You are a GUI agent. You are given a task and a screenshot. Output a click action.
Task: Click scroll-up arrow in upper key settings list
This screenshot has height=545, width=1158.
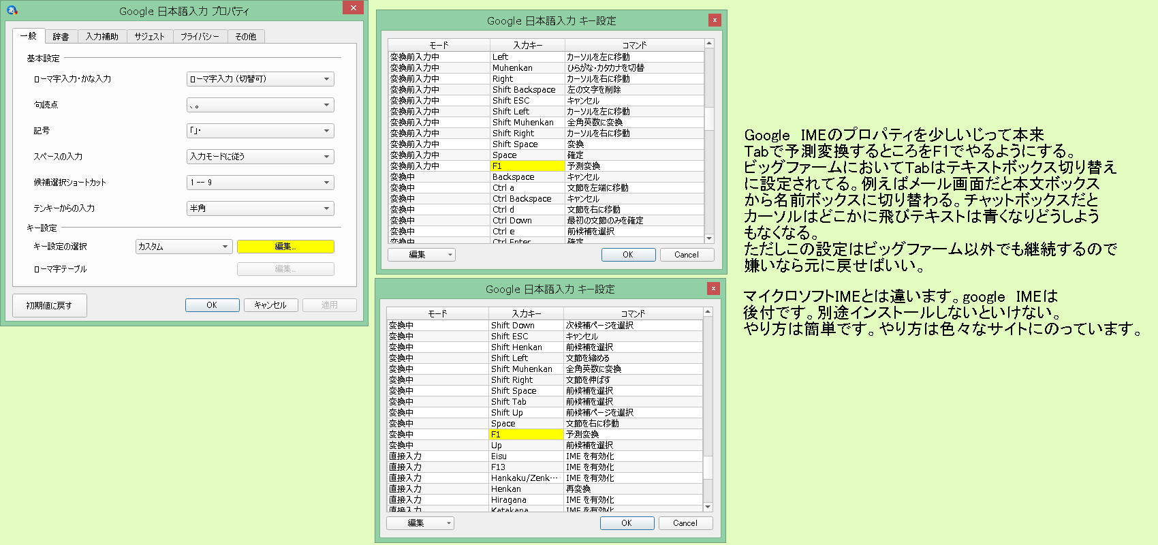pos(709,44)
